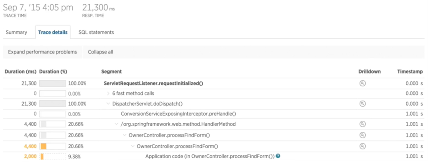
Task: Collapse first OwnerController.processFindForm() chevron
Action: click(125, 135)
